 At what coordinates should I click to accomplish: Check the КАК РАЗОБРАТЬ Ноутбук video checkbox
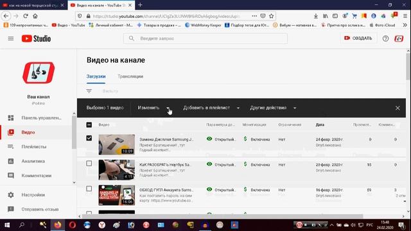(89, 164)
